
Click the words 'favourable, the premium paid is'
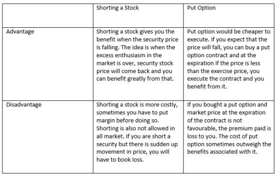229,128
